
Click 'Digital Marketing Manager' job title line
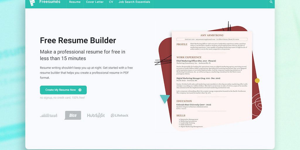click(x=198, y=78)
